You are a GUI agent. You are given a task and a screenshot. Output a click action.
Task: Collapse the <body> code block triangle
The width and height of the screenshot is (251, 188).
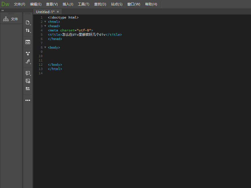(45, 47)
